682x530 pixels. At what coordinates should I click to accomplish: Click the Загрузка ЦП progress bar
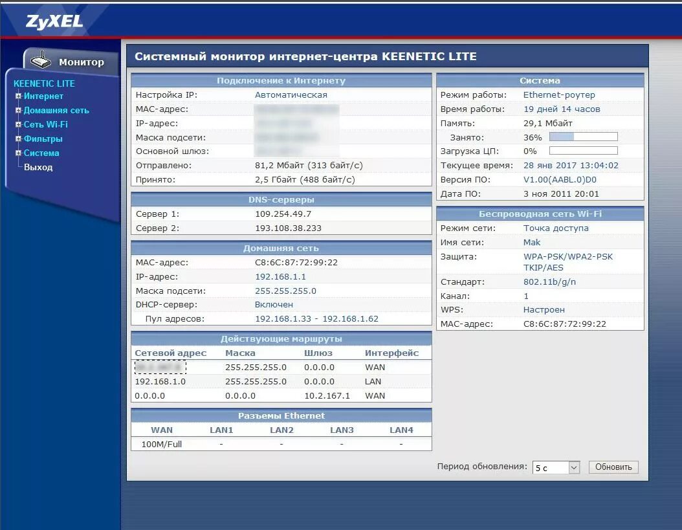[x=583, y=151]
